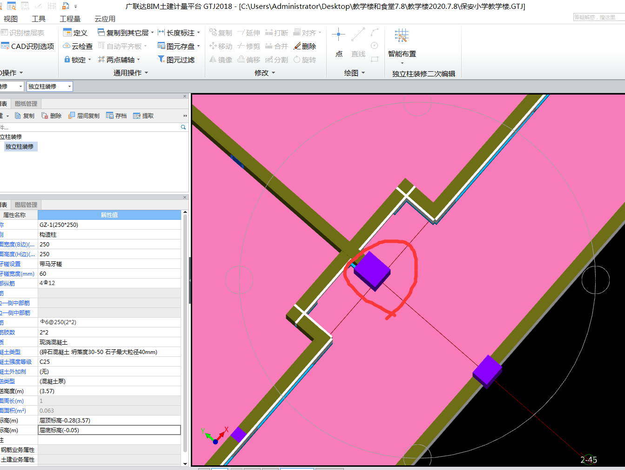Open the 工具 menu tab
This screenshot has width=625, height=470.
(39, 19)
